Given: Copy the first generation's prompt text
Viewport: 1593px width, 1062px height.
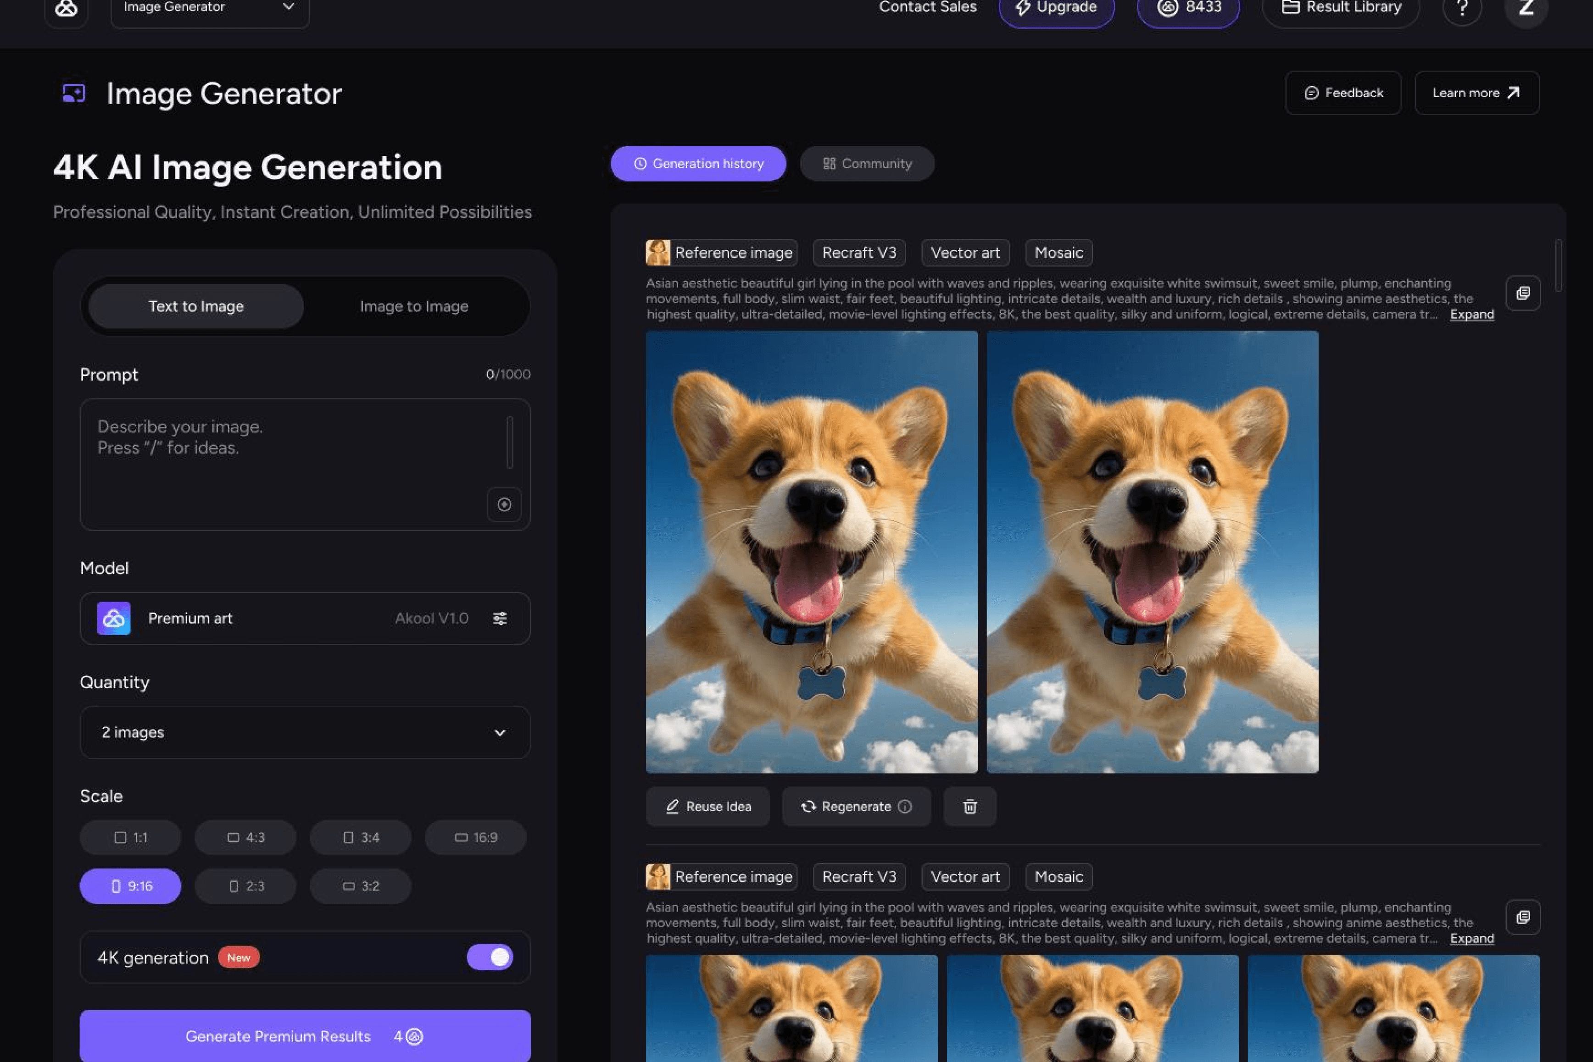Looking at the screenshot, I should [x=1522, y=293].
